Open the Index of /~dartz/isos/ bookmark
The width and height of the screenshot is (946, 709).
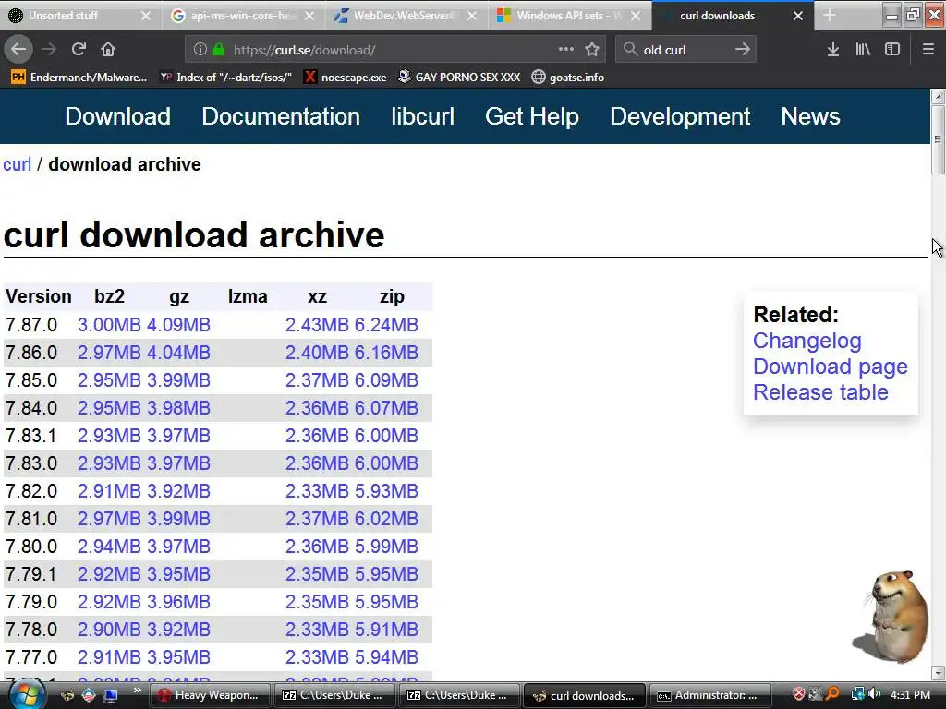pyautogui.click(x=225, y=78)
